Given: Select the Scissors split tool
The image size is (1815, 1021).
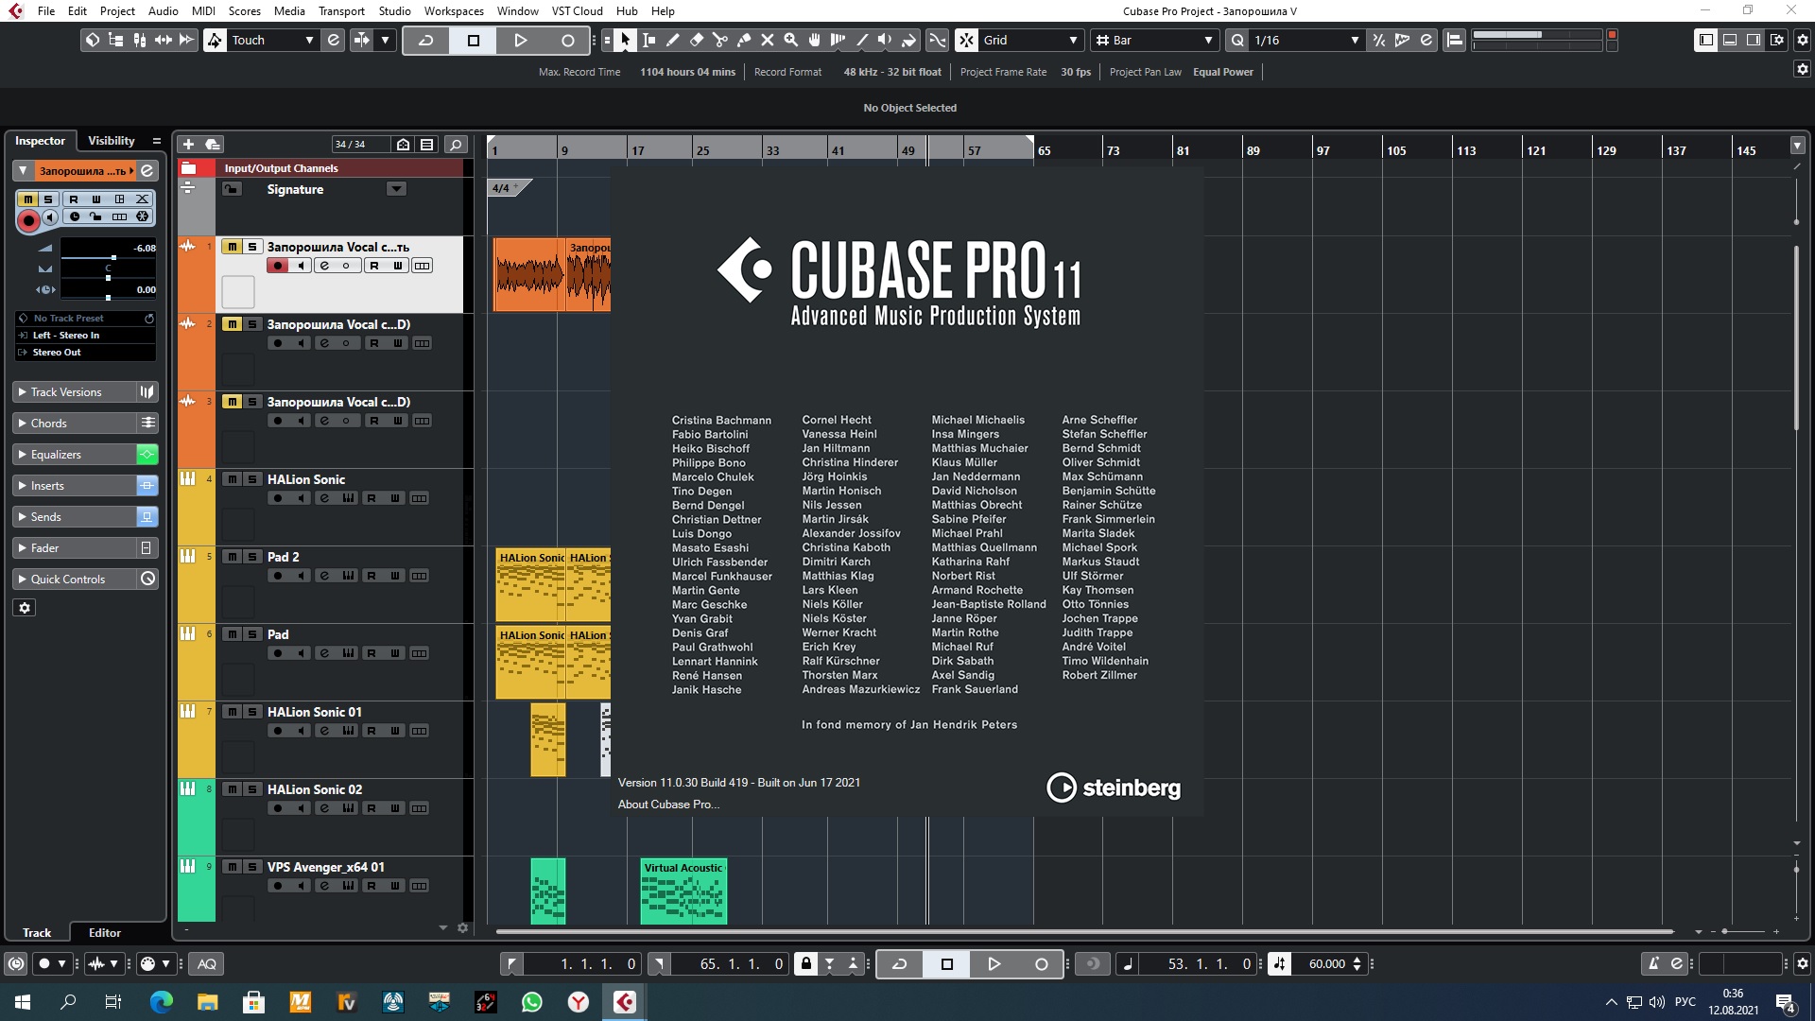Looking at the screenshot, I should (x=719, y=40).
